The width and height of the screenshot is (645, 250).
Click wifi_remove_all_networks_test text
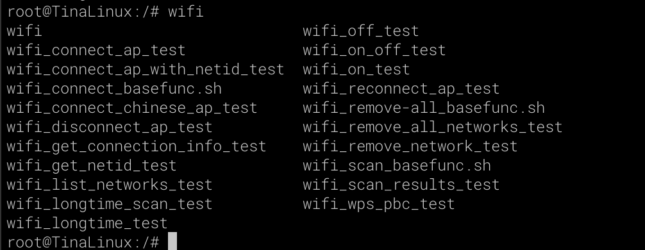pos(433,127)
